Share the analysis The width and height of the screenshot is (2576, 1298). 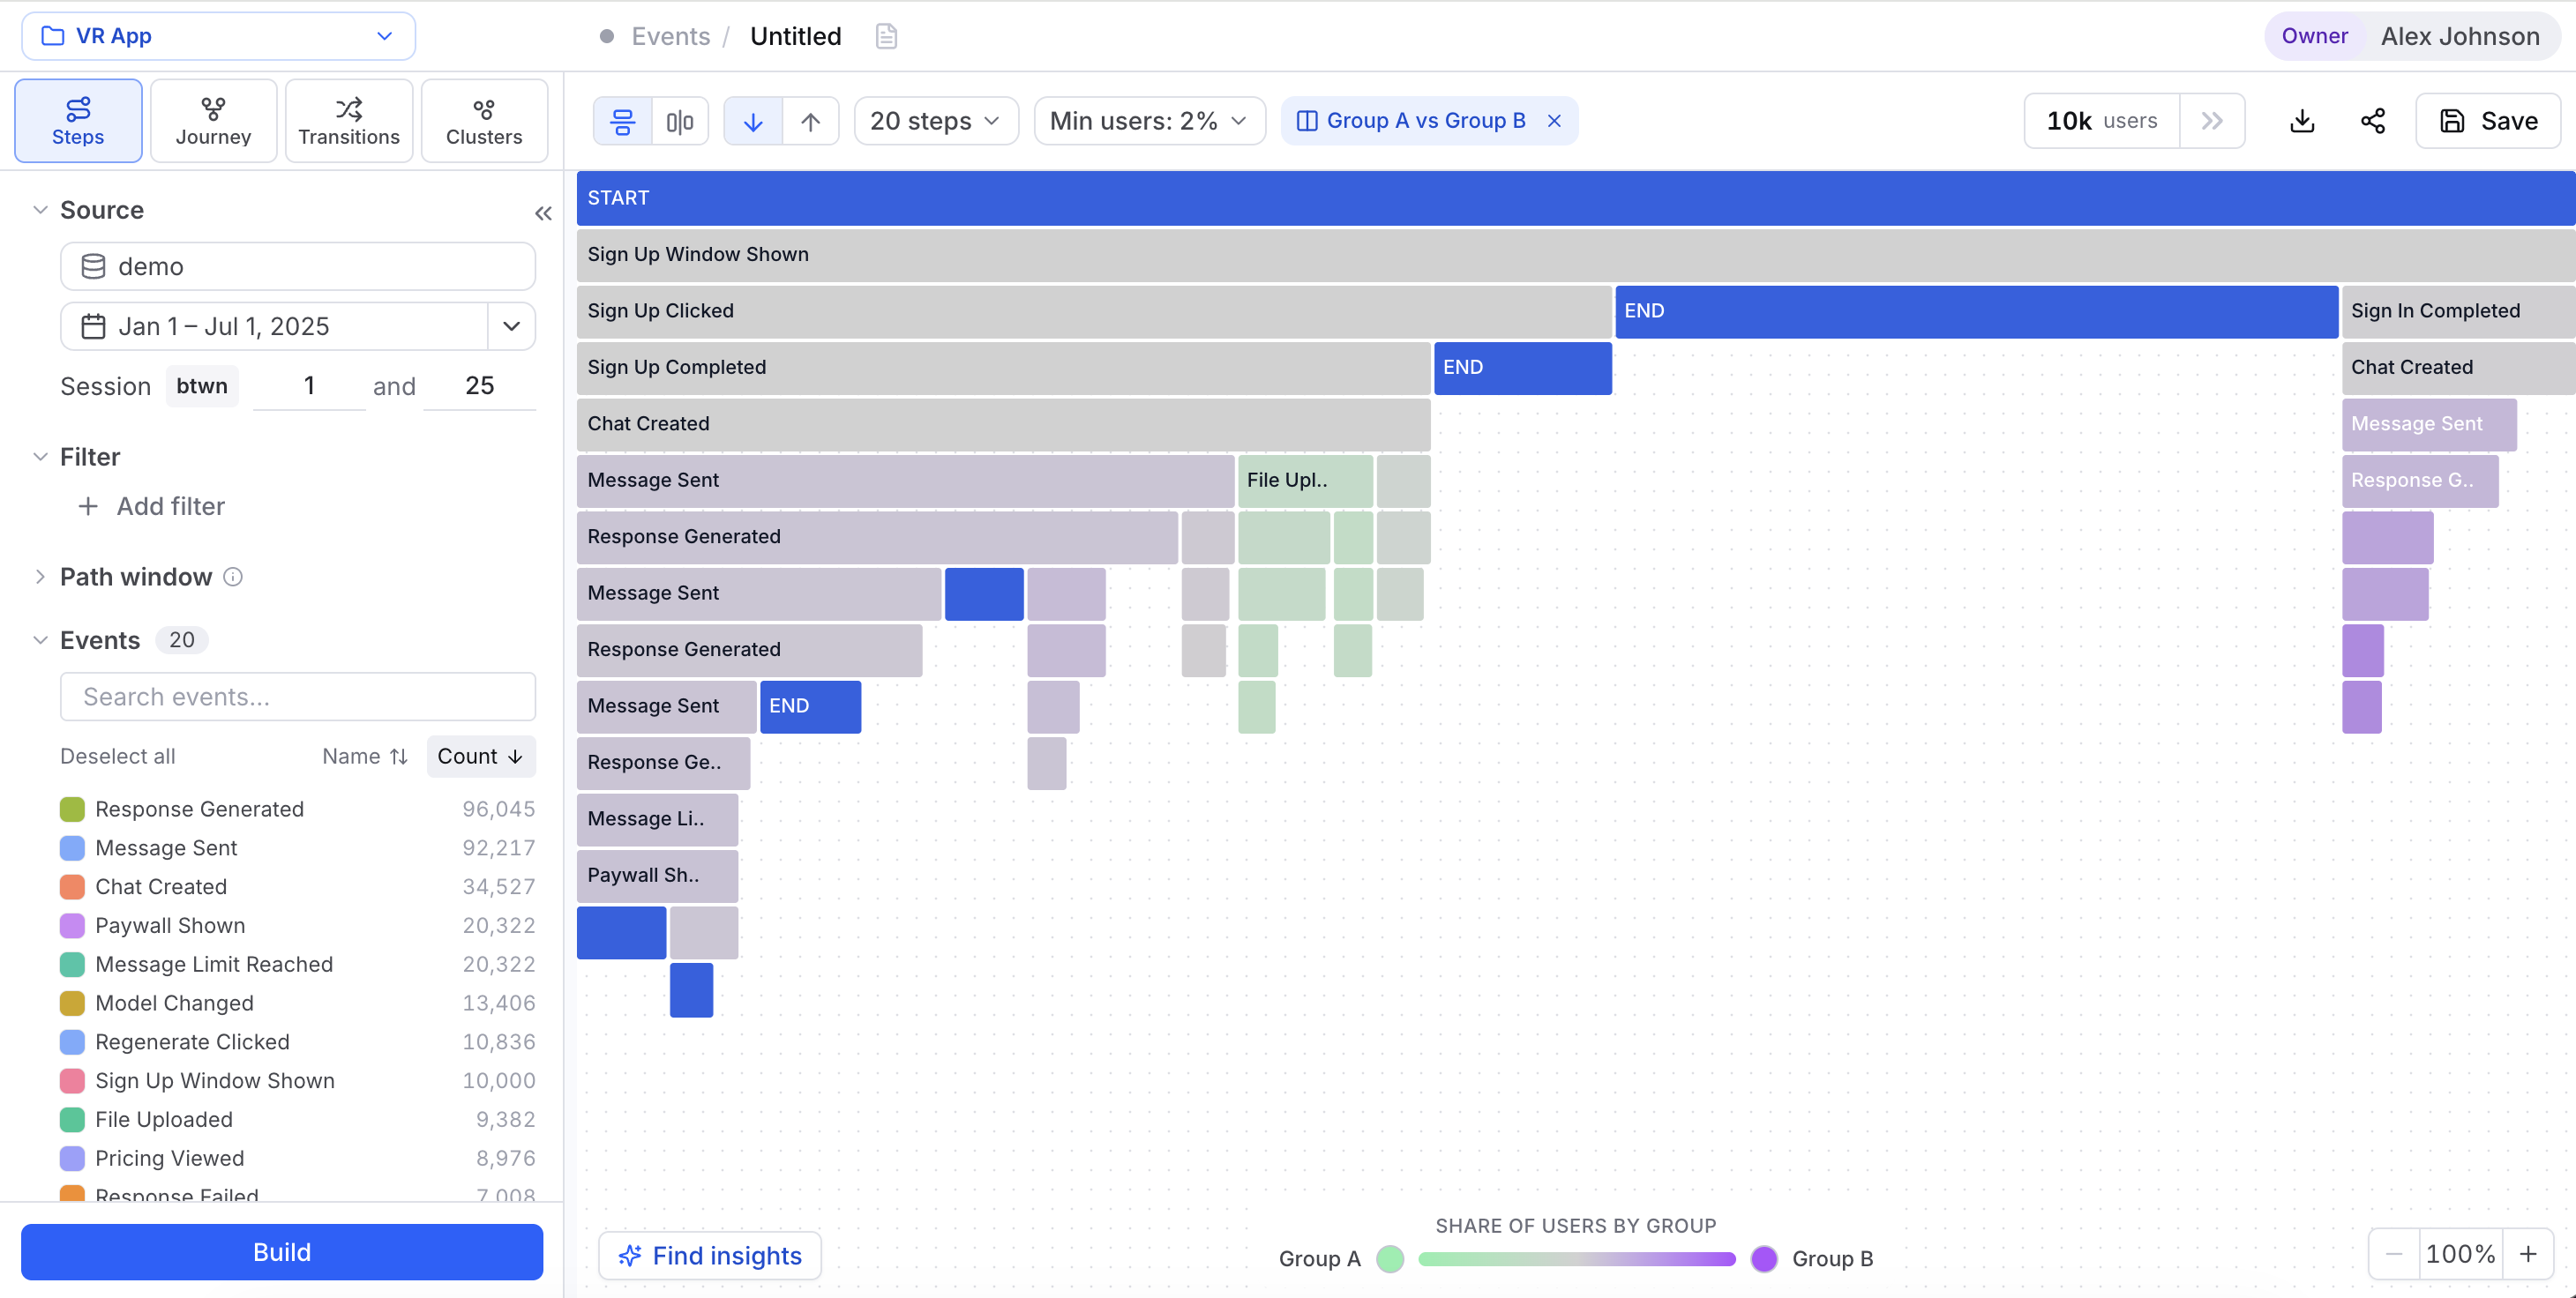(x=2373, y=121)
